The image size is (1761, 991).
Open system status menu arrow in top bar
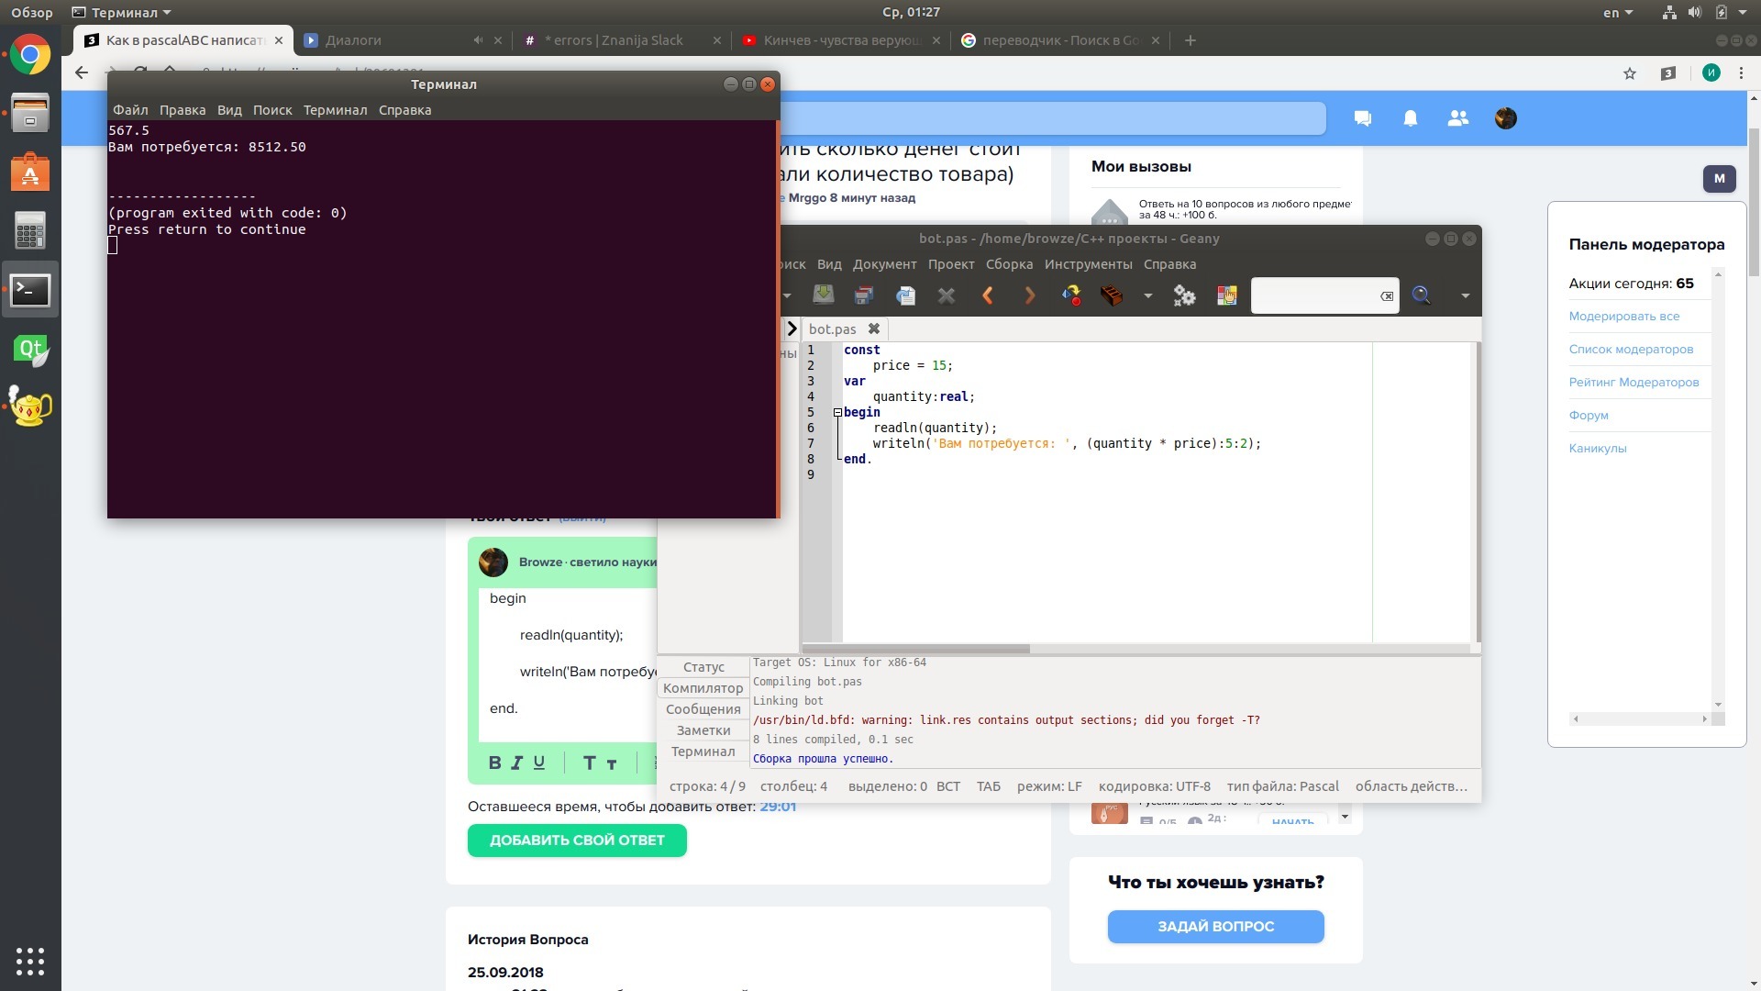1744,13
